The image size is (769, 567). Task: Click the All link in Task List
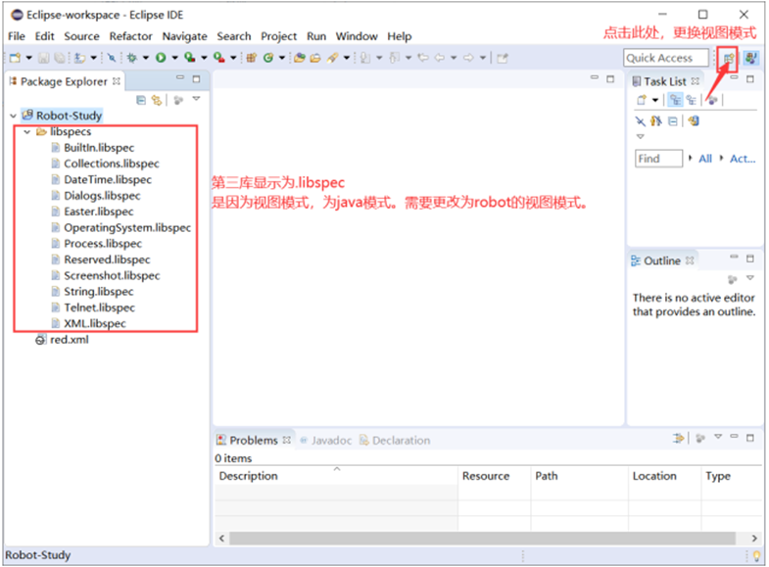[705, 159]
